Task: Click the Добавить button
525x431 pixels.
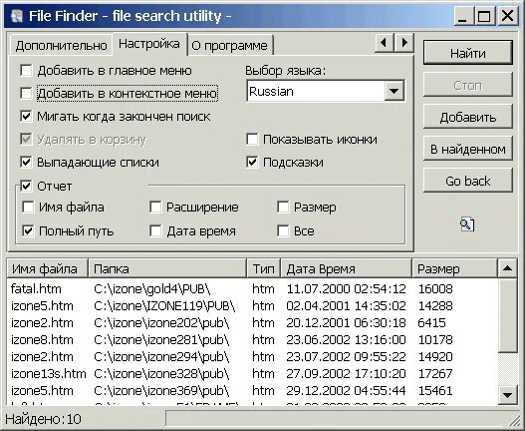Action: click(468, 117)
